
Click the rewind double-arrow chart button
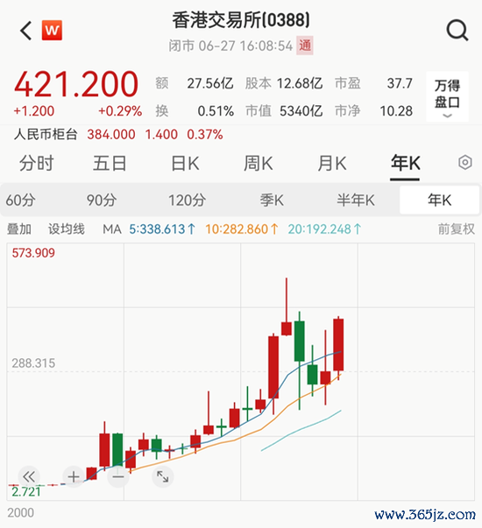click(29, 477)
